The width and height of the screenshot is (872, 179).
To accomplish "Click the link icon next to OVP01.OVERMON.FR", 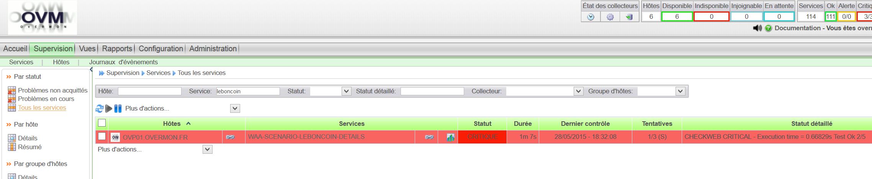I will click(x=230, y=137).
